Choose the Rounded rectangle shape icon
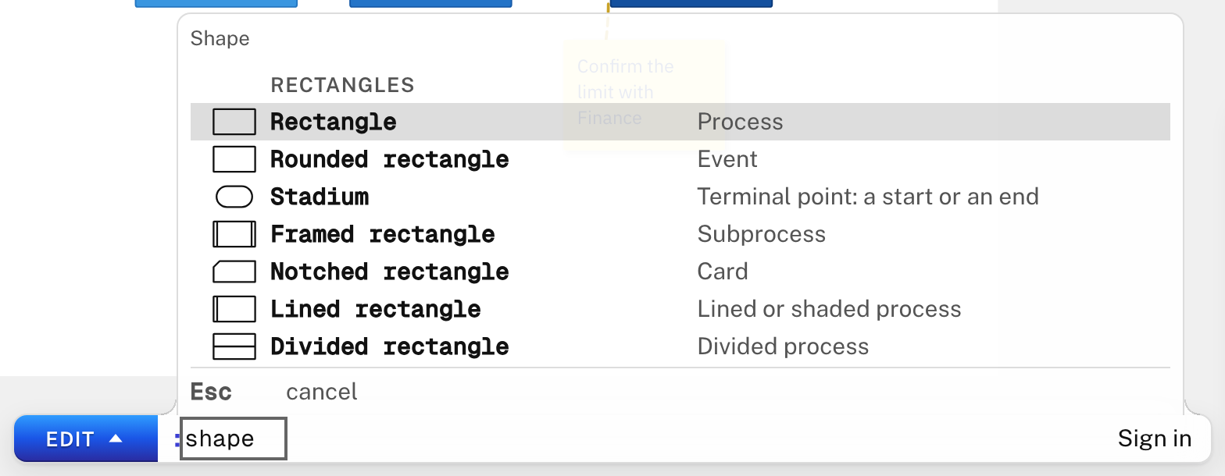This screenshot has height=476, width=1225. [234, 159]
